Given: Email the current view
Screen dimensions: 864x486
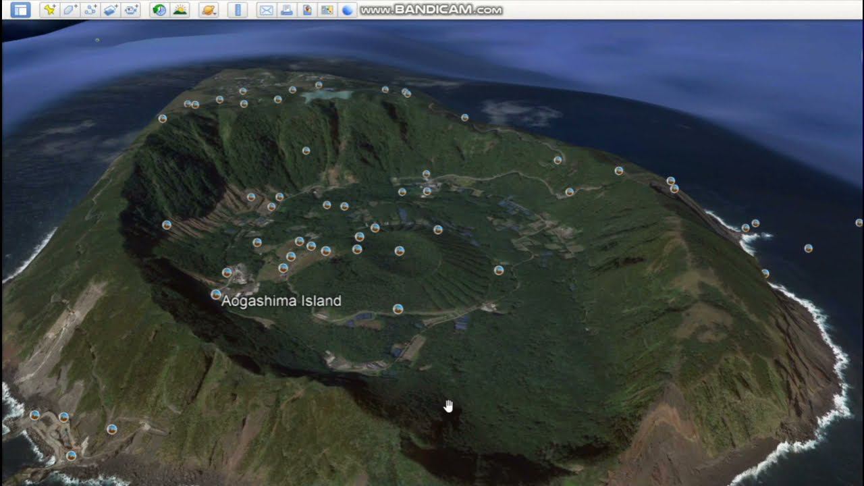Looking at the screenshot, I should coord(266,10).
